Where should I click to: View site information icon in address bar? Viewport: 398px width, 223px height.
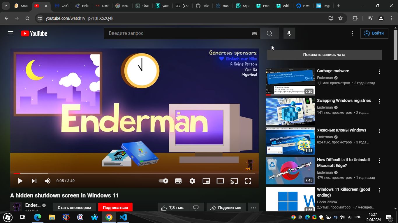tap(40, 18)
